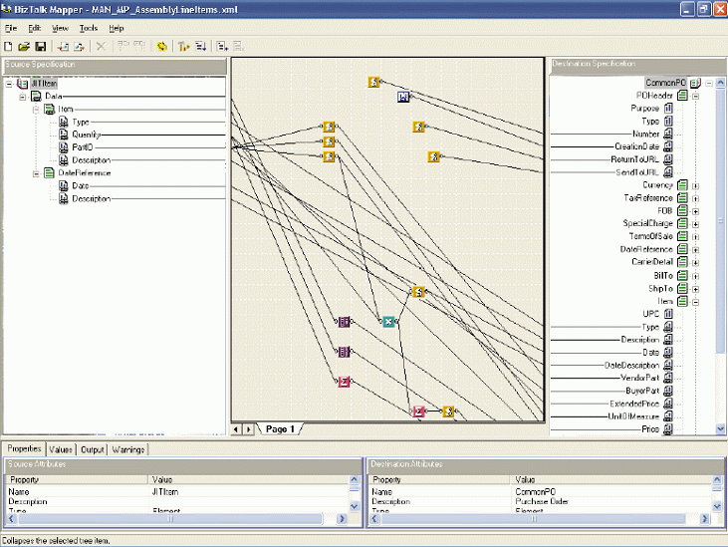Select the upper purple functoid on the grid

344,322
